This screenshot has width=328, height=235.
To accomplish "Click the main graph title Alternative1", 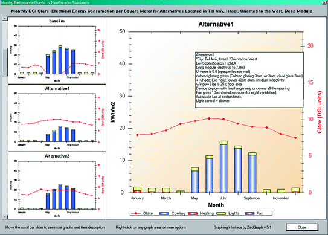I will (x=216, y=24).
